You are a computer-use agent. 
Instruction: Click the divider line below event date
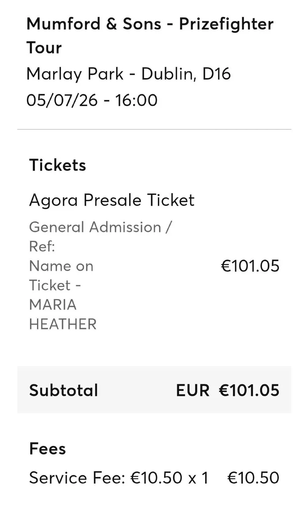click(x=154, y=129)
